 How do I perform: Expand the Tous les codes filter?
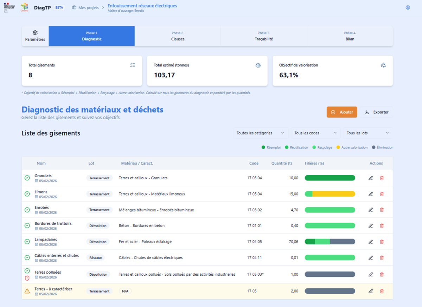pos(315,133)
